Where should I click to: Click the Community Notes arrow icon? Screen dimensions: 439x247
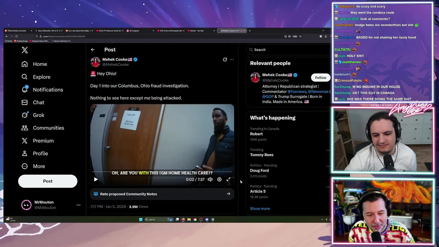(x=228, y=194)
